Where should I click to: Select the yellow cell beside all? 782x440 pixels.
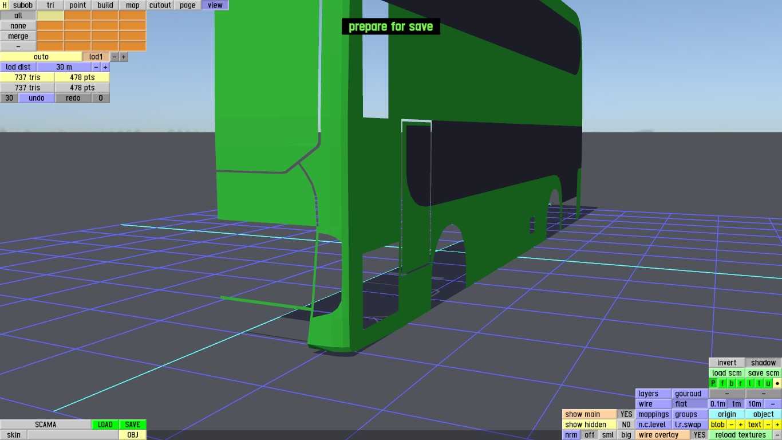[50, 15]
